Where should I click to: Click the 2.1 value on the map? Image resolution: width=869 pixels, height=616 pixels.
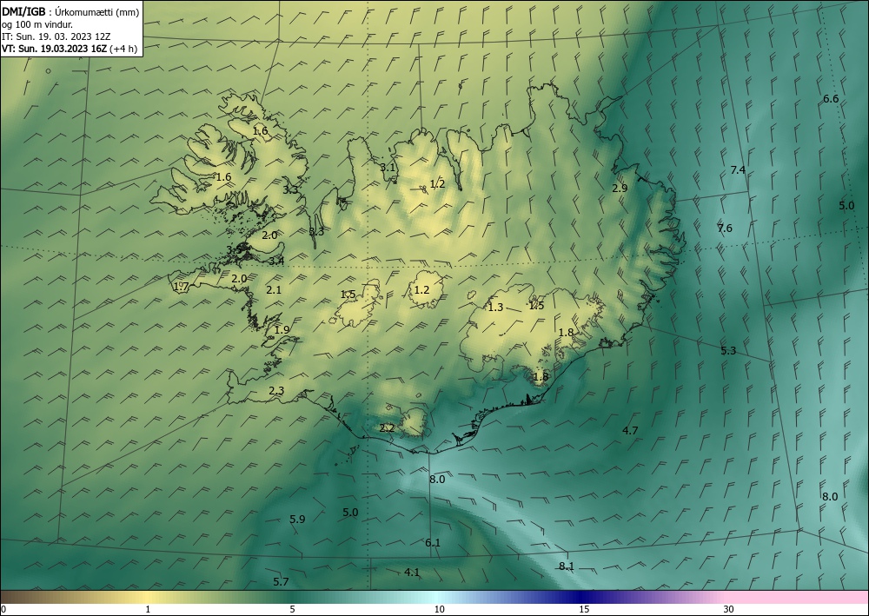point(274,289)
